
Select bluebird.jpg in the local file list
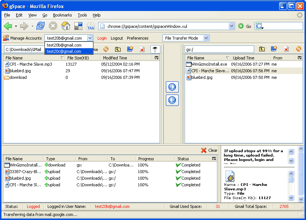pyautogui.click(x=81, y=71)
